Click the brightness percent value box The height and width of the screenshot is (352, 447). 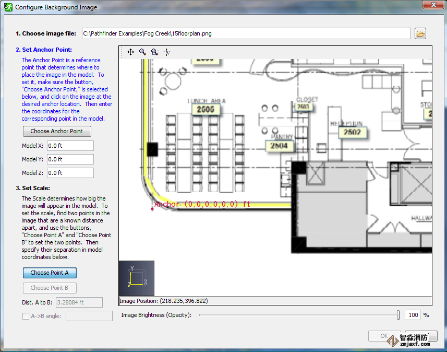pyautogui.click(x=412, y=315)
